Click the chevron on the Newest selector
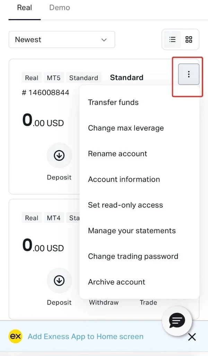The height and width of the screenshot is (356, 208). [x=104, y=40]
